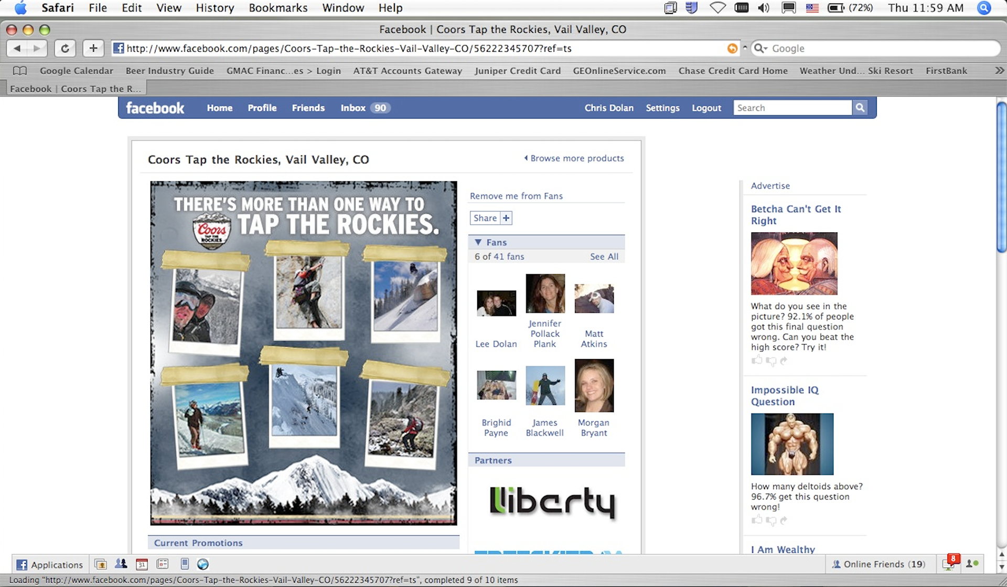
Task: Open the Notes icon in Facebook bottom bar
Action: tap(163, 564)
